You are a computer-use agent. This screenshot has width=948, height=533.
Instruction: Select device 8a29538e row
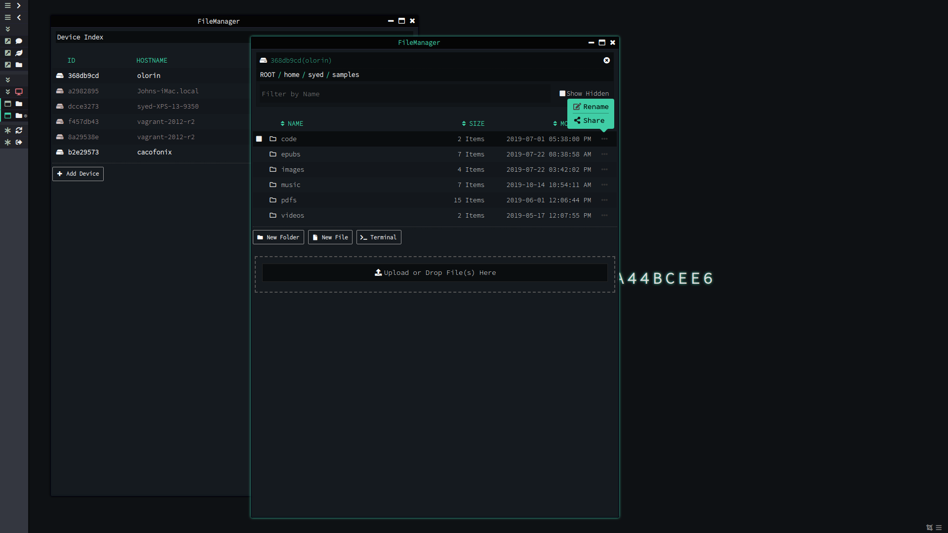tap(151, 137)
